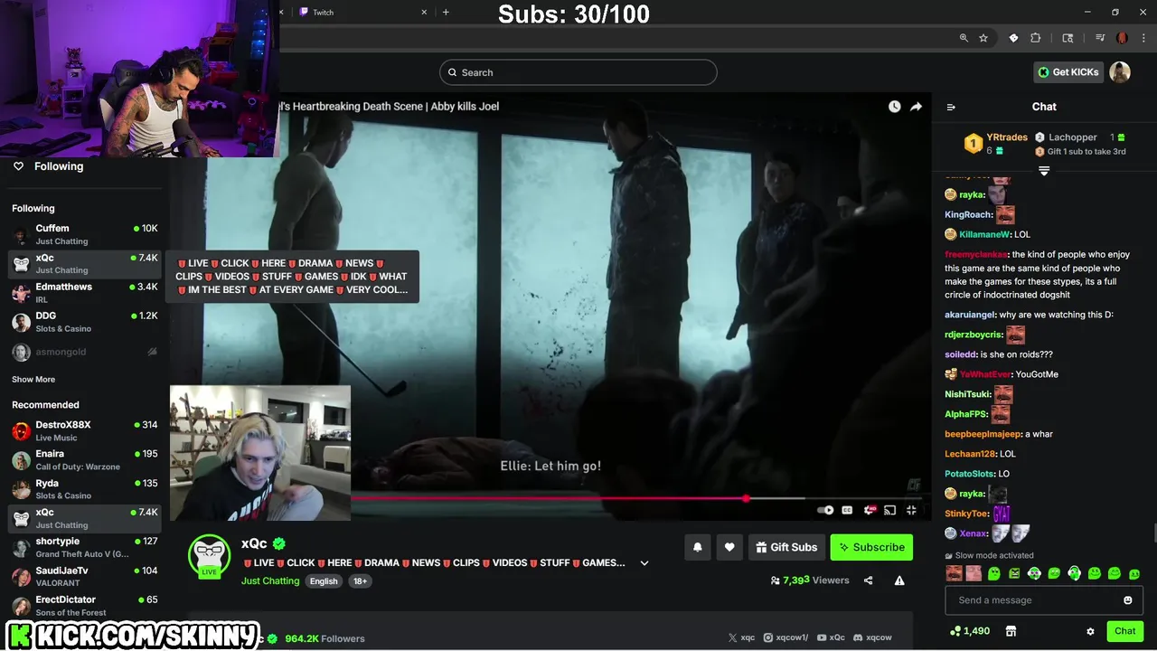Click the chat panel scrollbar
The image size is (1157, 651).
[x=1154, y=533]
